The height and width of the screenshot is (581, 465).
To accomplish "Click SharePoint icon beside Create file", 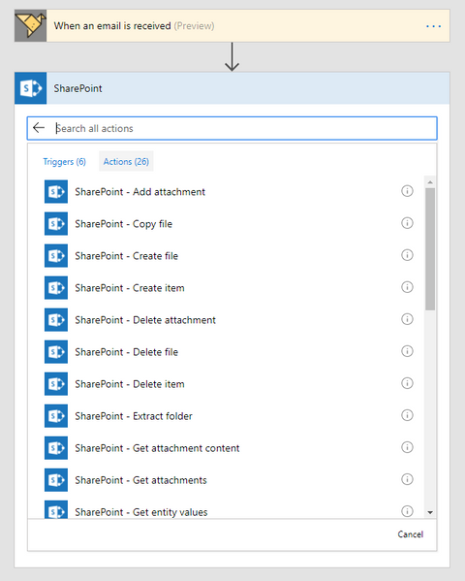I will 56,256.
